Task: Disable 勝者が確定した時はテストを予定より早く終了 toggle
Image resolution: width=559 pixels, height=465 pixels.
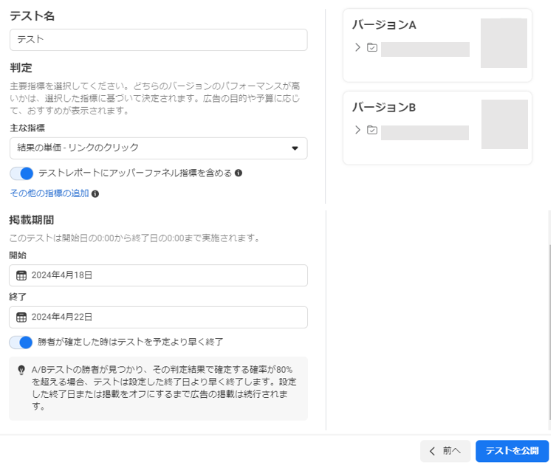Action: click(21, 342)
